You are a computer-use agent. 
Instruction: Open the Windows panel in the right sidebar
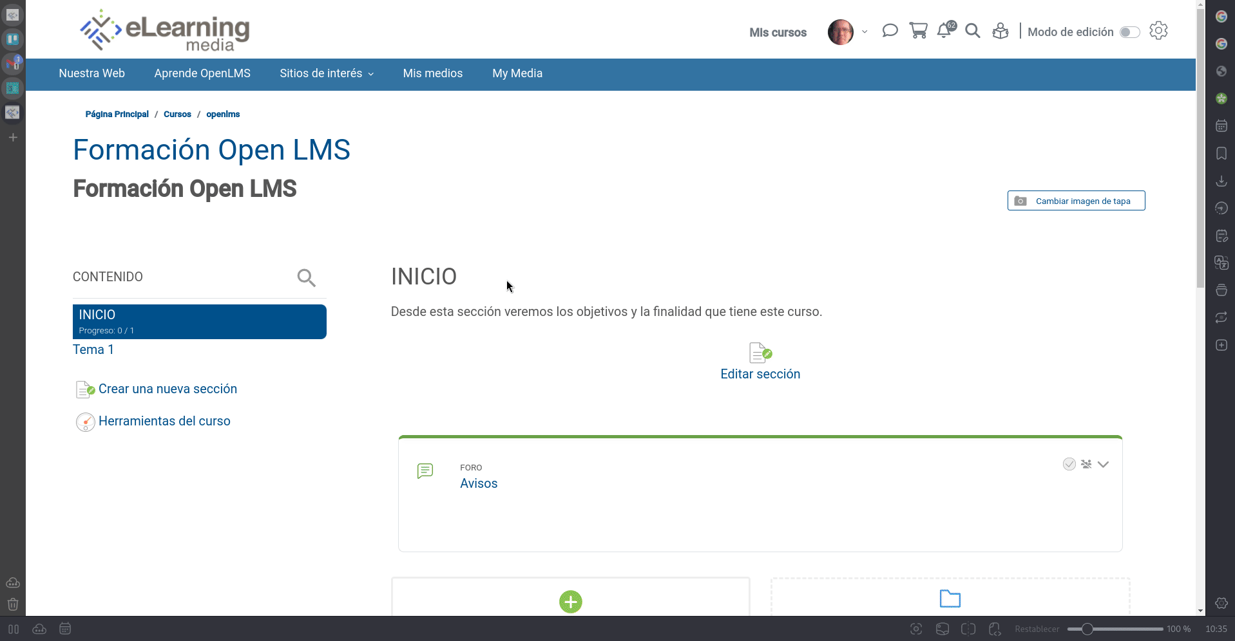[1221, 290]
